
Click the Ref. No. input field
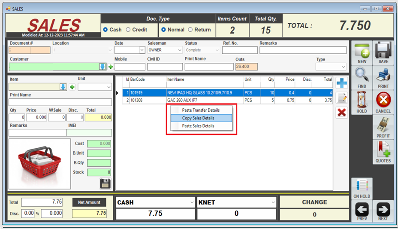click(x=240, y=50)
